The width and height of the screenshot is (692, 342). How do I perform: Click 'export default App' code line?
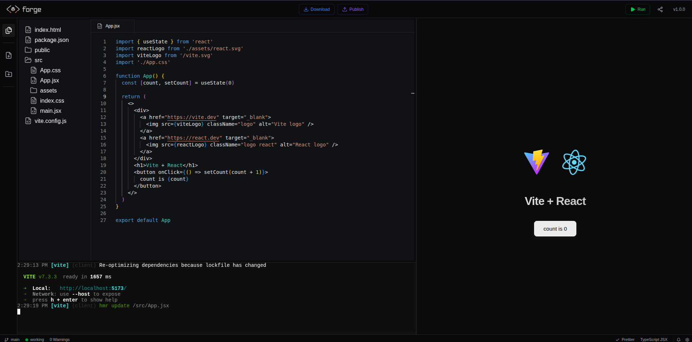point(143,220)
